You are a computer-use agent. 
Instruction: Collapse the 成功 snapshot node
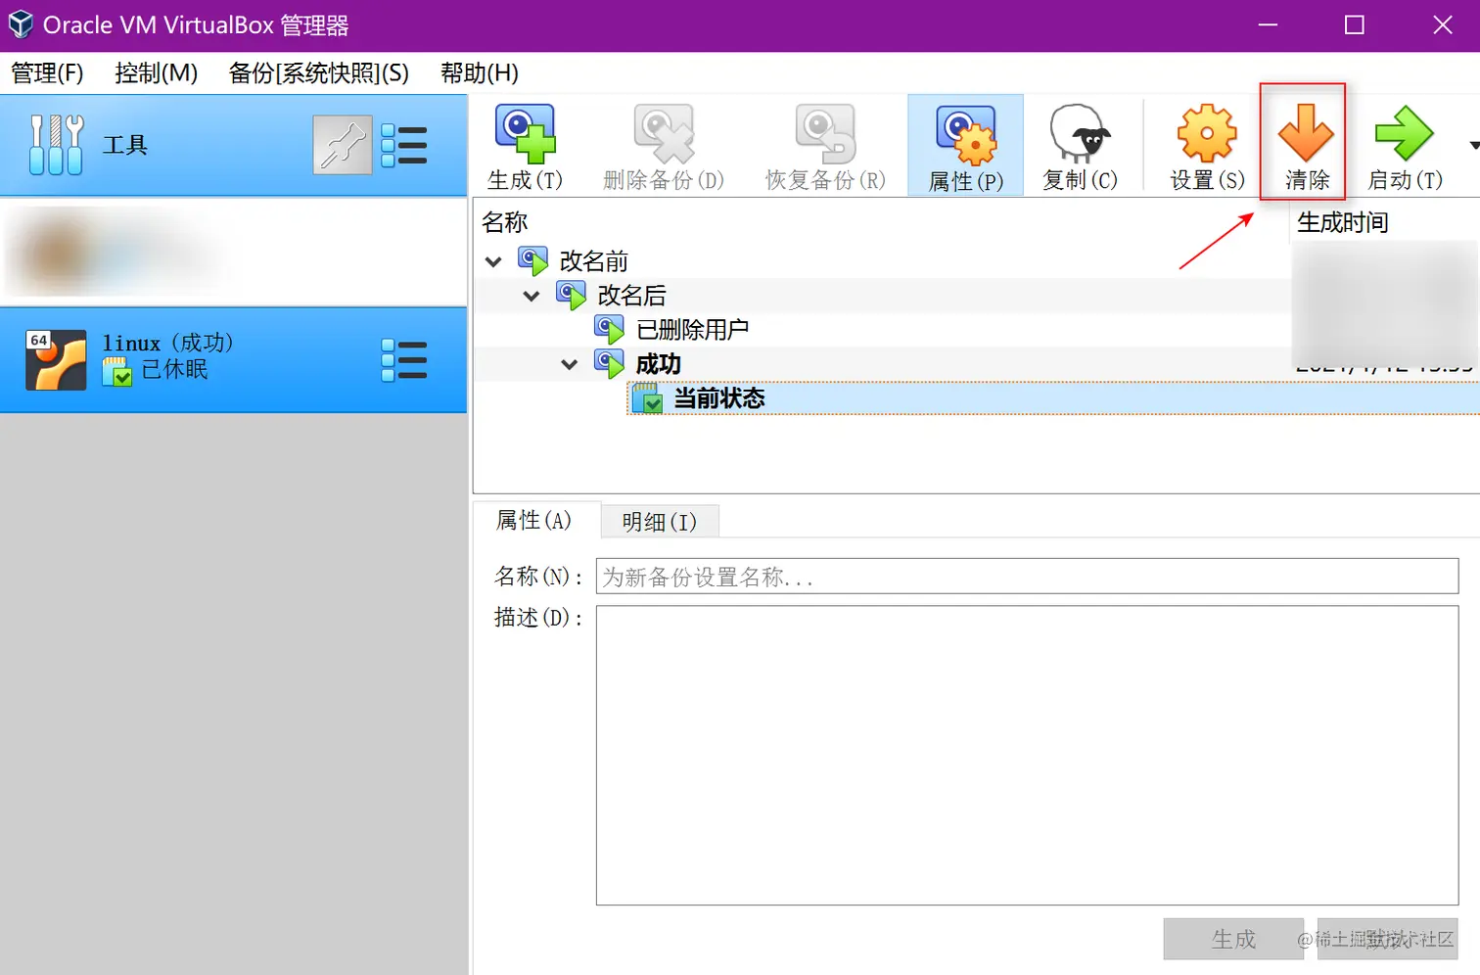pyautogui.click(x=570, y=364)
